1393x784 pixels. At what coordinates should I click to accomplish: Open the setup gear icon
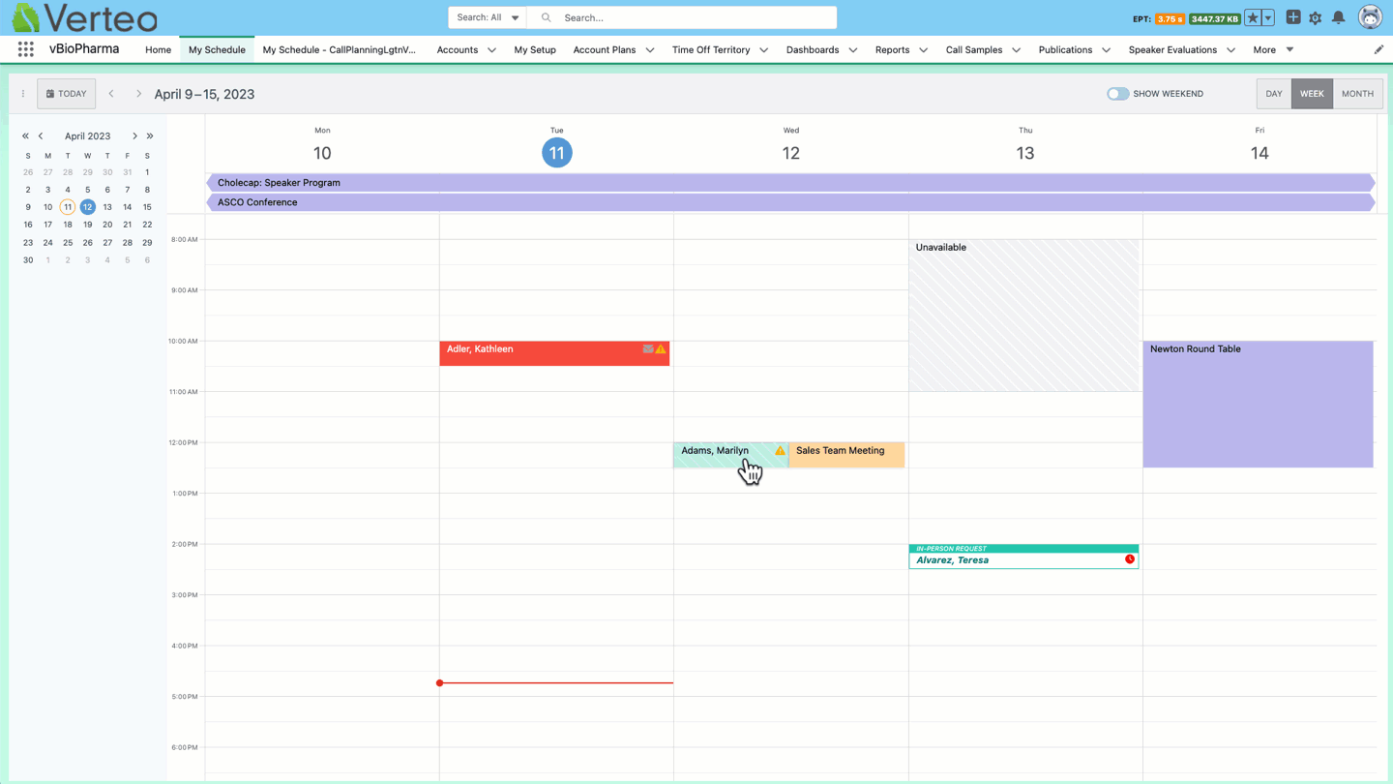tap(1316, 17)
